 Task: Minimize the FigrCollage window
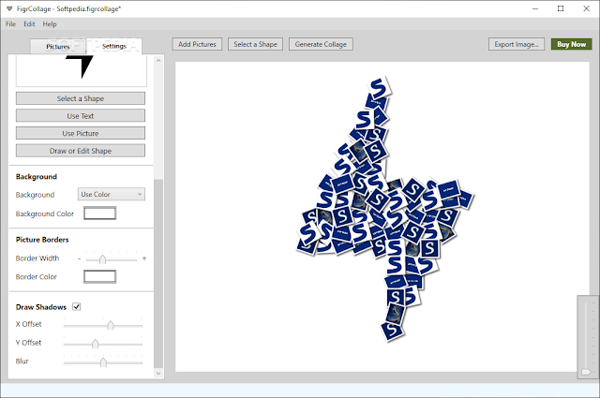tap(535, 8)
